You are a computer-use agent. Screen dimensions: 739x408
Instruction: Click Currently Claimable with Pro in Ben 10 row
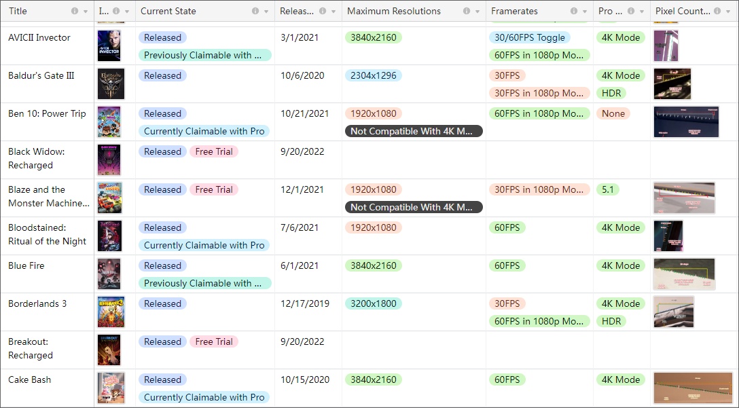tap(204, 132)
